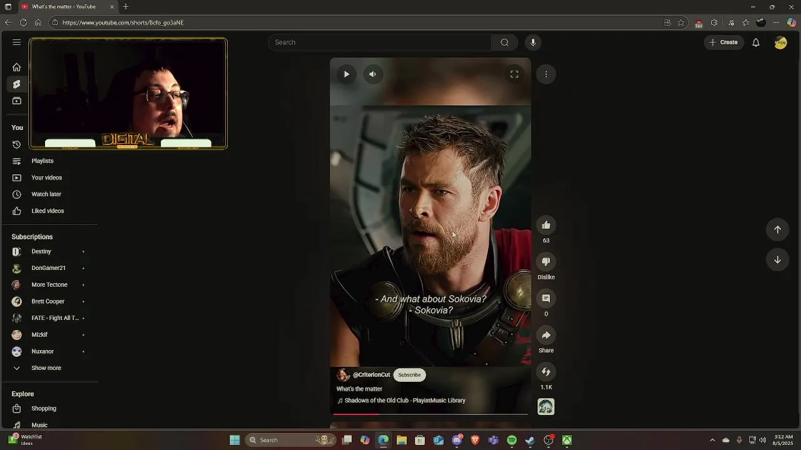This screenshot has height=450, width=801.
Task: Open the DonGamer21 channel subscription
Action: [49, 268]
